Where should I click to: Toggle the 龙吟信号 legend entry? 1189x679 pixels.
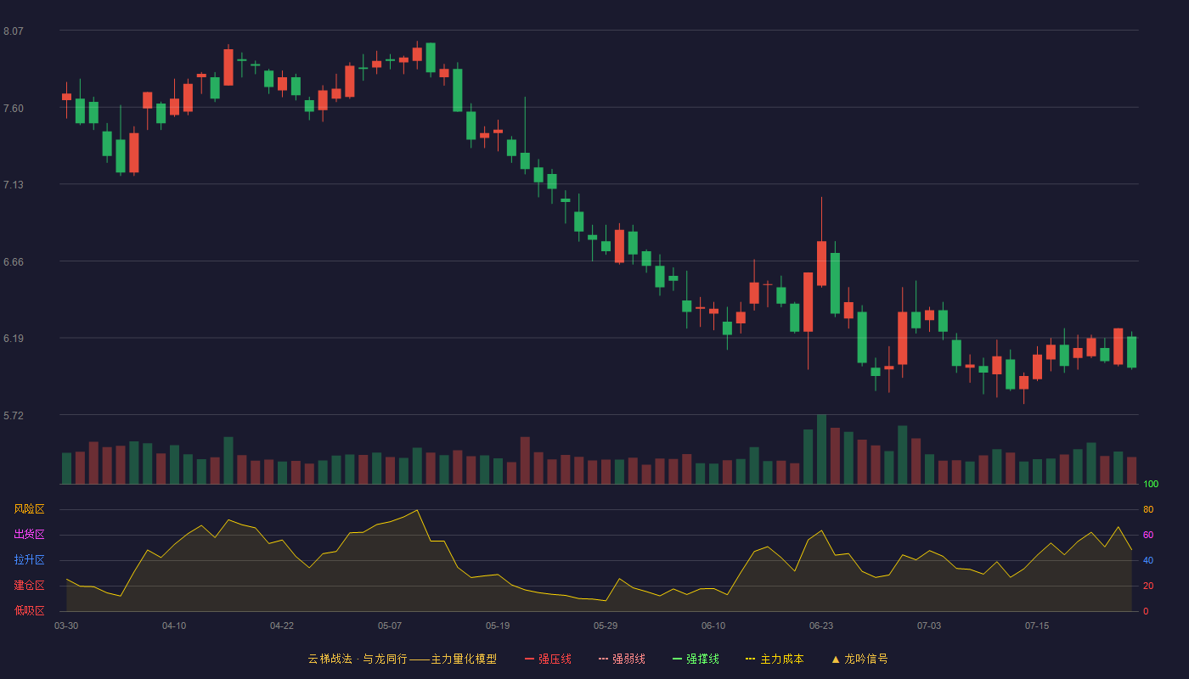coord(859,659)
